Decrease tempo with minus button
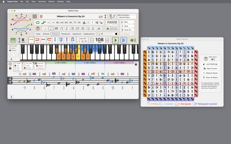The width and height of the screenshot is (231, 144). click(x=92, y=40)
